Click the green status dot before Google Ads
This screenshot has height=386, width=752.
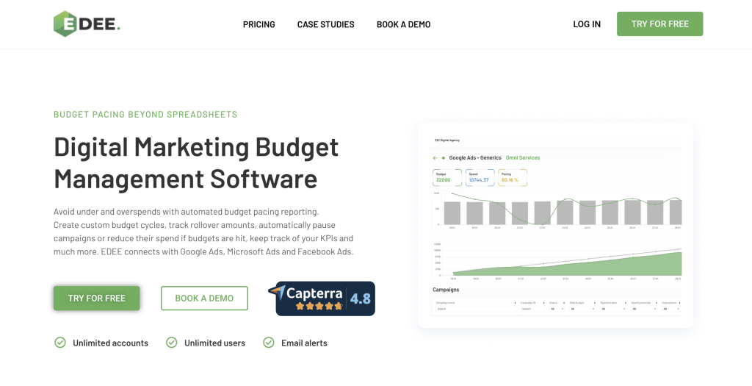click(x=443, y=157)
